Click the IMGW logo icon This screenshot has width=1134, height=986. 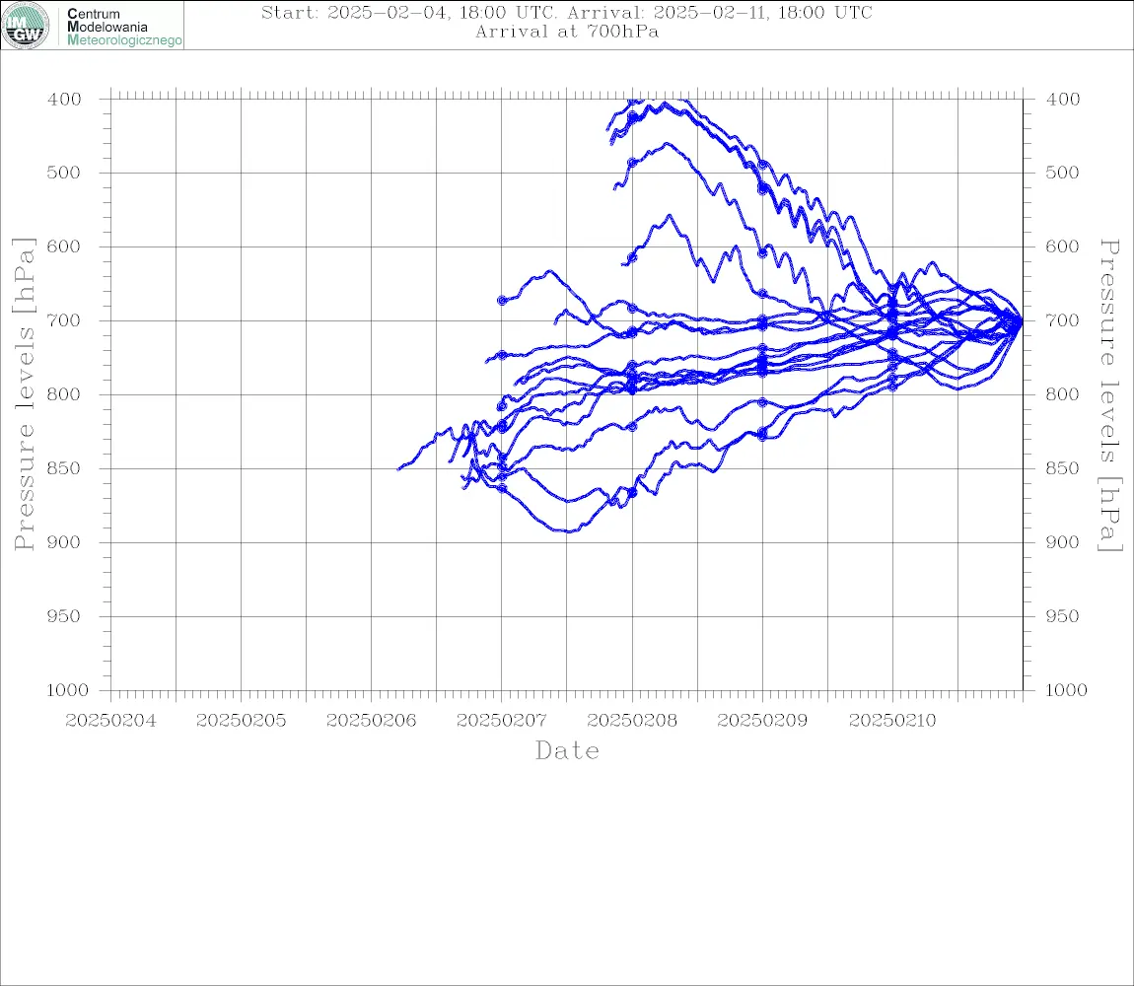click(26, 26)
